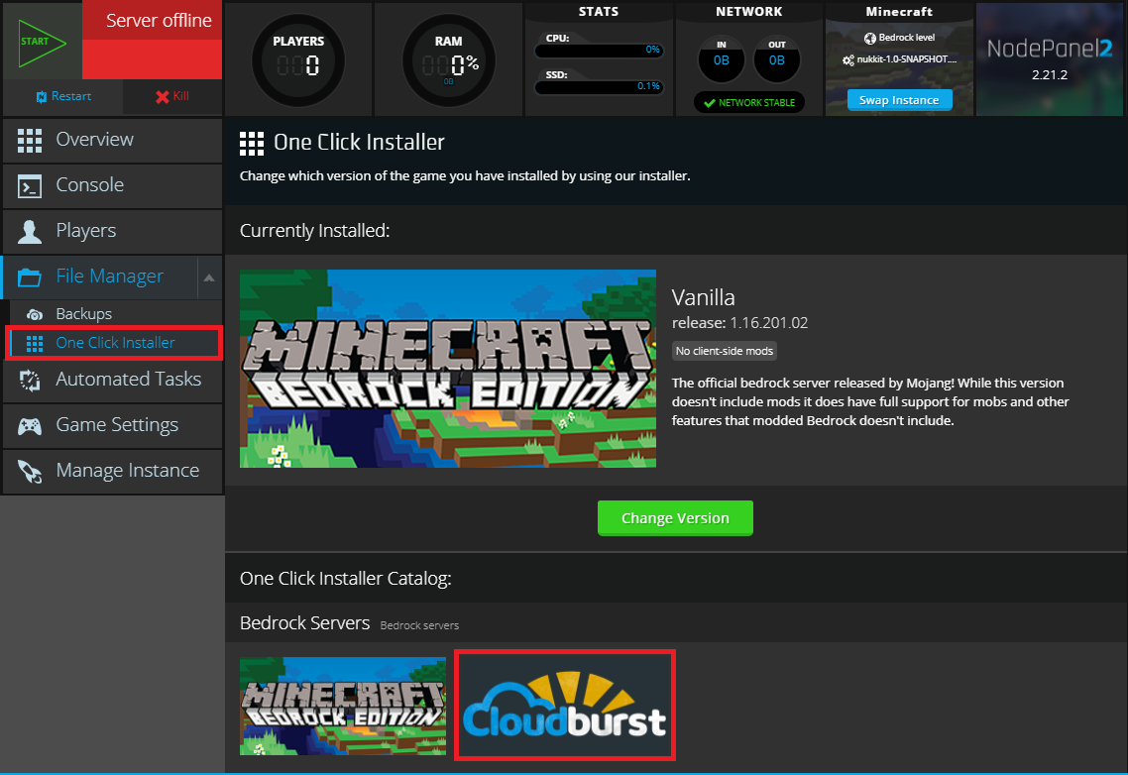Image resolution: width=1128 pixels, height=775 pixels.
Task: Click the Manage Instance wrench icon
Action: tap(30, 471)
